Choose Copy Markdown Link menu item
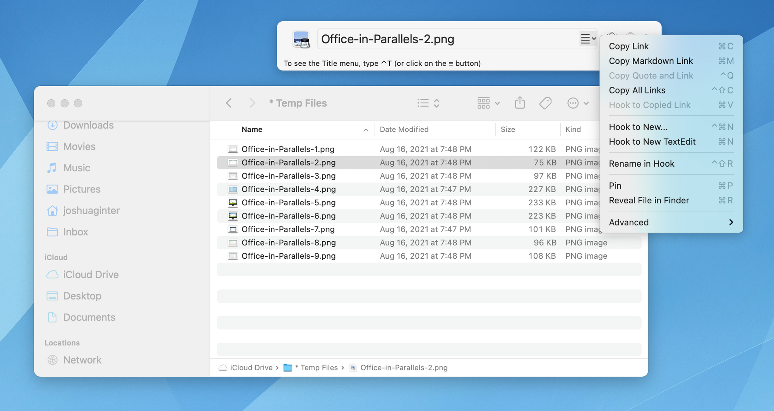This screenshot has width=774, height=411. click(x=671, y=61)
